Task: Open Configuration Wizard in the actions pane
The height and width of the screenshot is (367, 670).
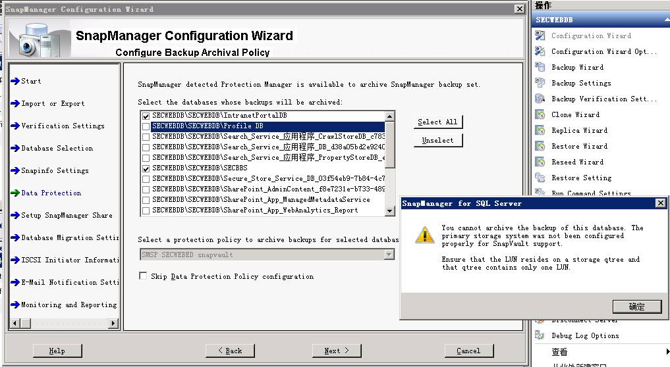Action: coord(591,36)
